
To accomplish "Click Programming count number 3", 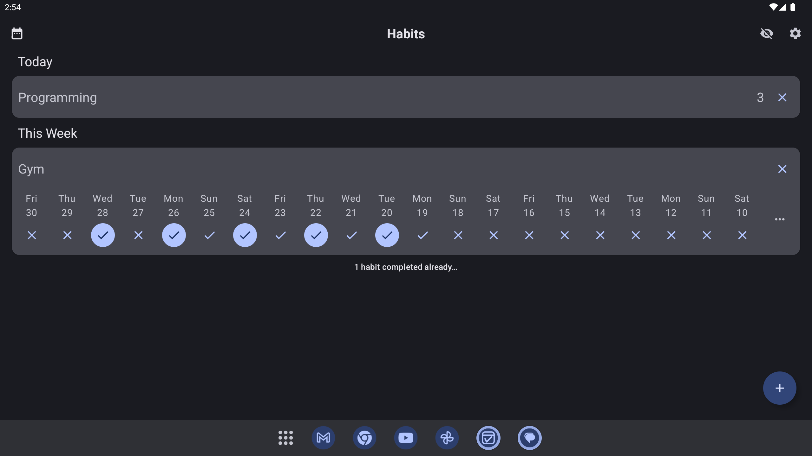I will click(760, 98).
